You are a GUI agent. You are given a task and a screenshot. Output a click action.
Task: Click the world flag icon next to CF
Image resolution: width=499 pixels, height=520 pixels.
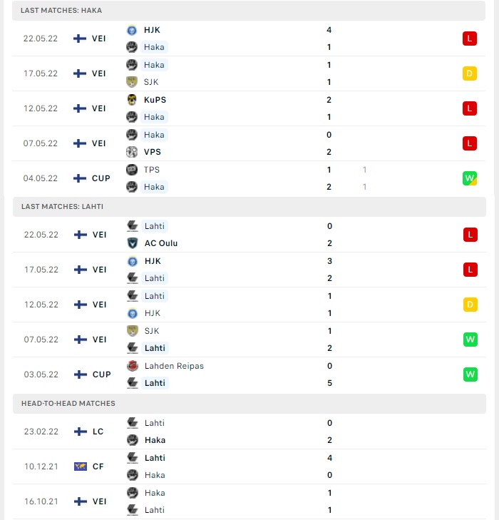[80, 467]
